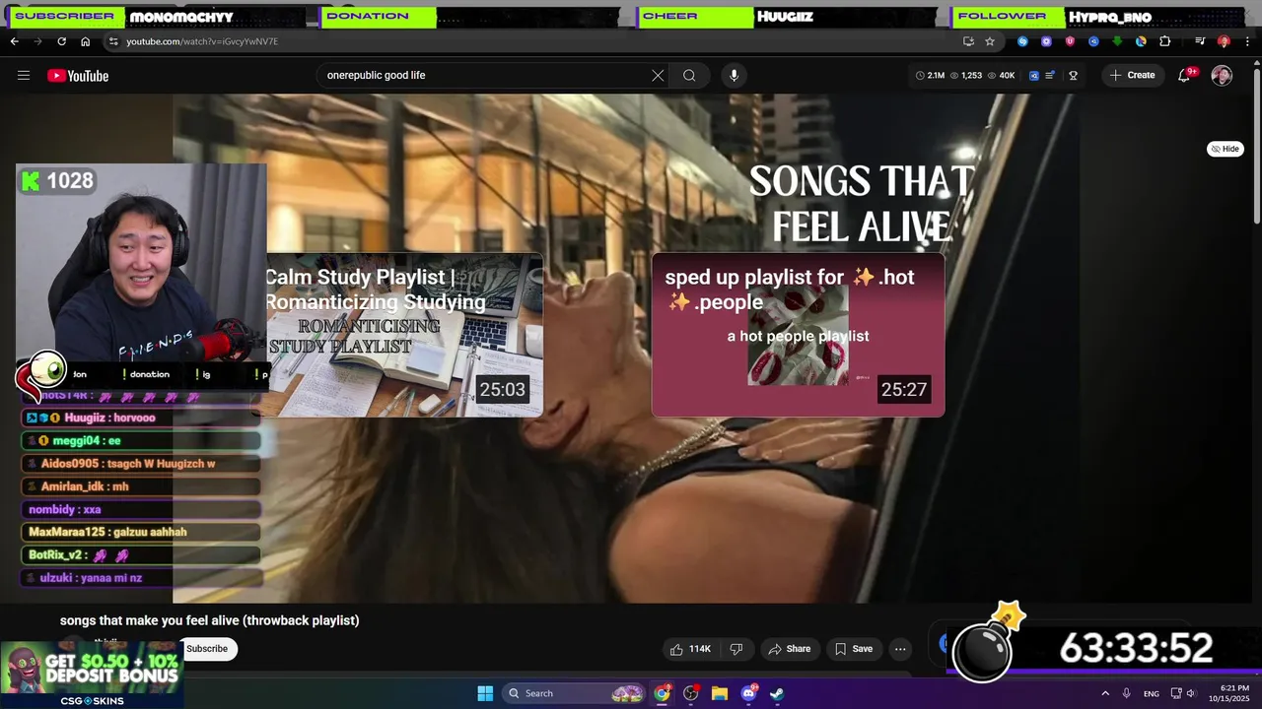The width and height of the screenshot is (1262, 709).
Task: Bookmark this page with the star
Action: (990, 41)
